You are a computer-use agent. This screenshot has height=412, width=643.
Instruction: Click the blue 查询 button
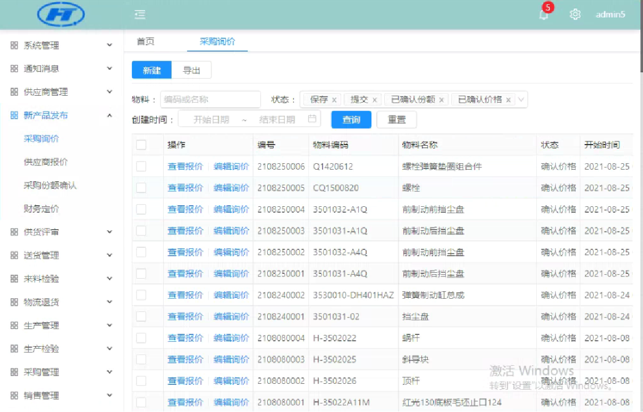(x=351, y=120)
